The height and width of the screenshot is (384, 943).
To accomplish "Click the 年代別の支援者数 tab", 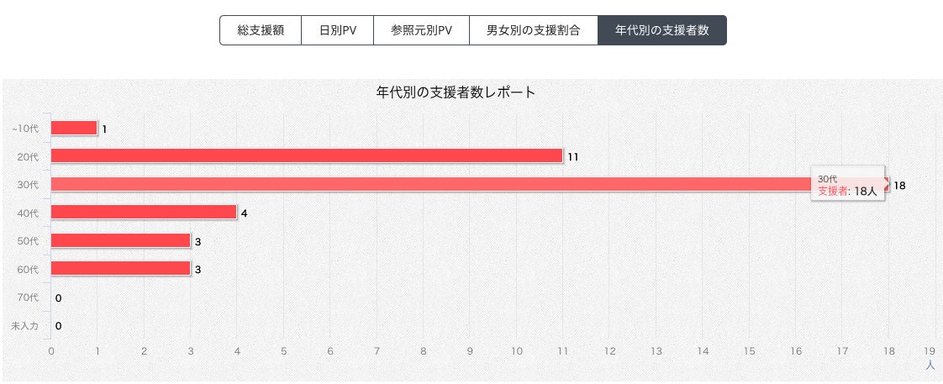I will pyautogui.click(x=661, y=30).
